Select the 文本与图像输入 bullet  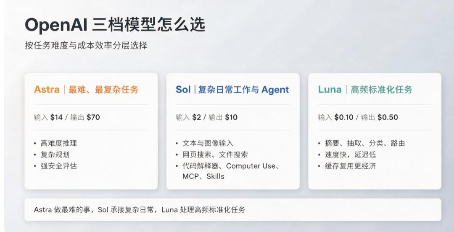[x=208, y=143]
